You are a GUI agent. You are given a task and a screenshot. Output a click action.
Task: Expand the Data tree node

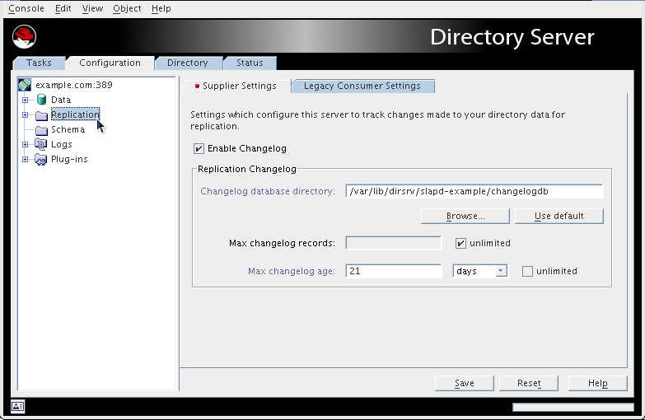coord(26,100)
